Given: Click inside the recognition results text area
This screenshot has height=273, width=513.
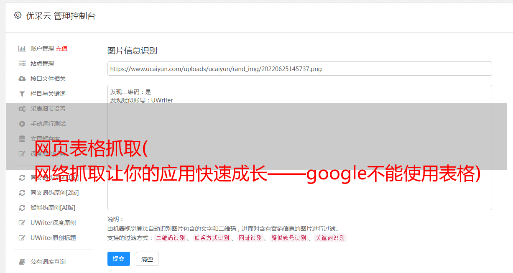Looking at the screenshot, I should 299,147.
